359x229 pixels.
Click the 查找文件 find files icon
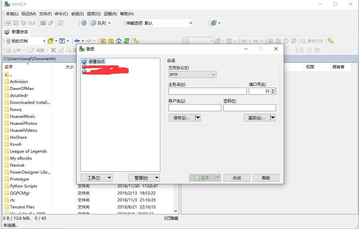312,40
